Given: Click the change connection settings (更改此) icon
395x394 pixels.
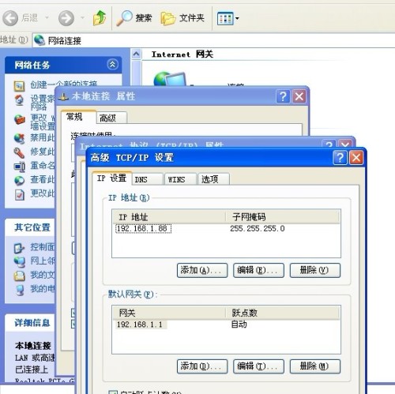Looking at the screenshot, I should [19, 195].
